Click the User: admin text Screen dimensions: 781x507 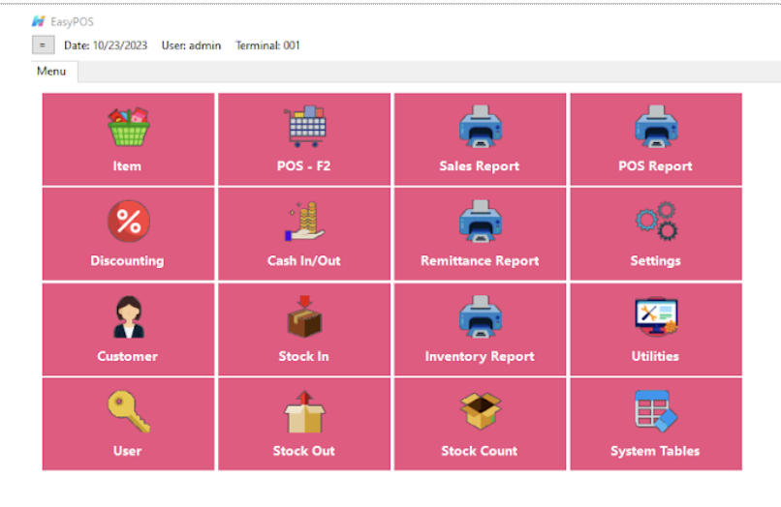[x=191, y=45]
